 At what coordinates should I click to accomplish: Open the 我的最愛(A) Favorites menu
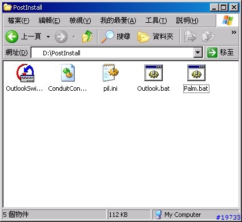point(118,21)
